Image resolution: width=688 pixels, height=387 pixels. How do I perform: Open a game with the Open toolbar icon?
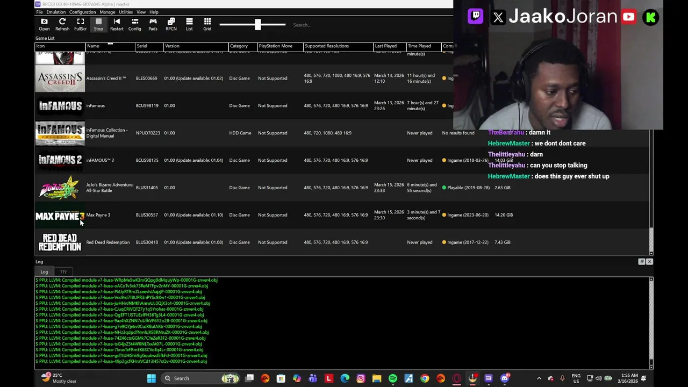tap(44, 24)
